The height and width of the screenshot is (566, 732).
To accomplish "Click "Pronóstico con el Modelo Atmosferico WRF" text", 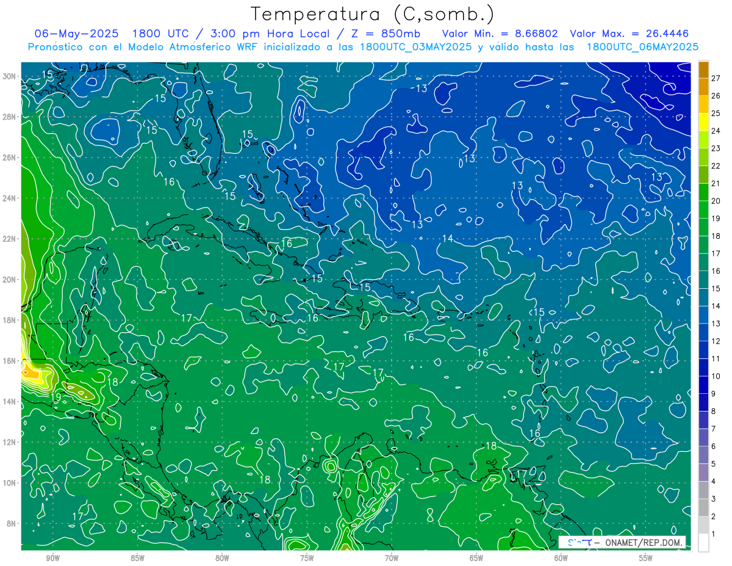I will [x=143, y=47].
